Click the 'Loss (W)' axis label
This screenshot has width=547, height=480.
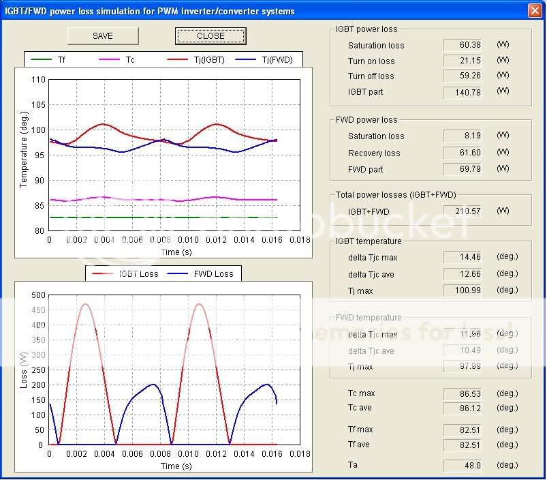(x=24, y=370)
